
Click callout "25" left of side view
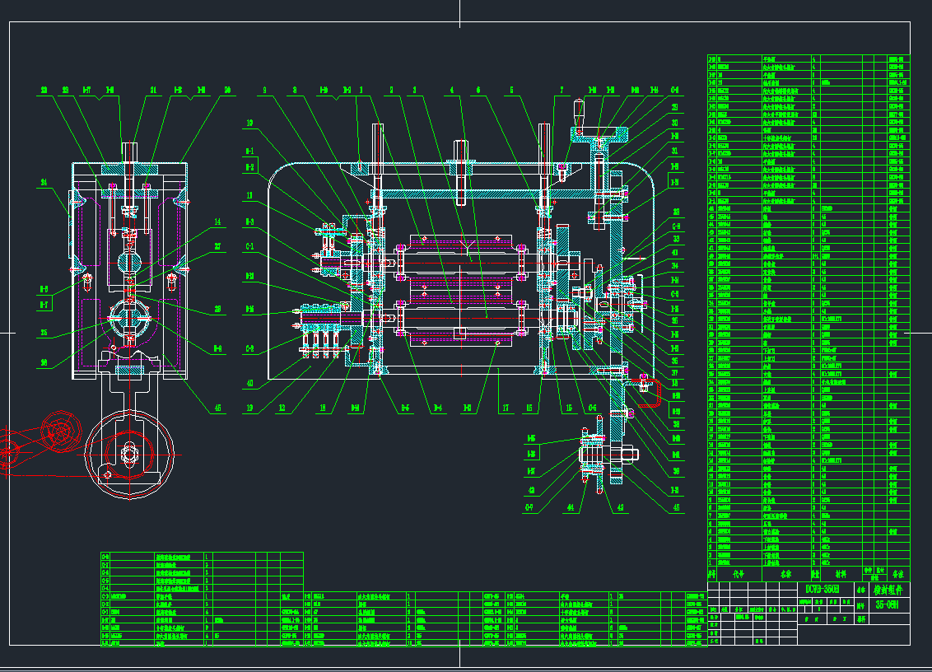coord(44,333)
